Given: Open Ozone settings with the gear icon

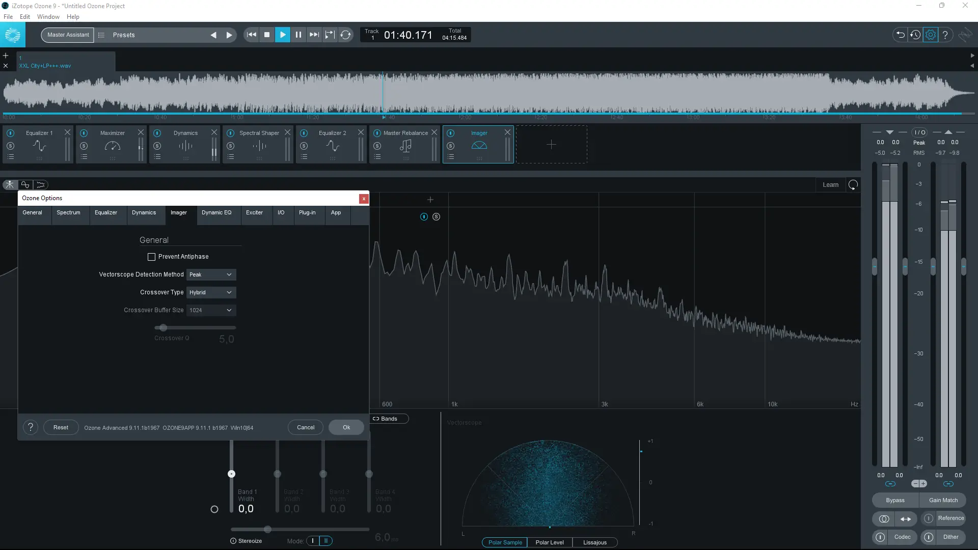Looking at the screenshot, I should coord(931,35).
